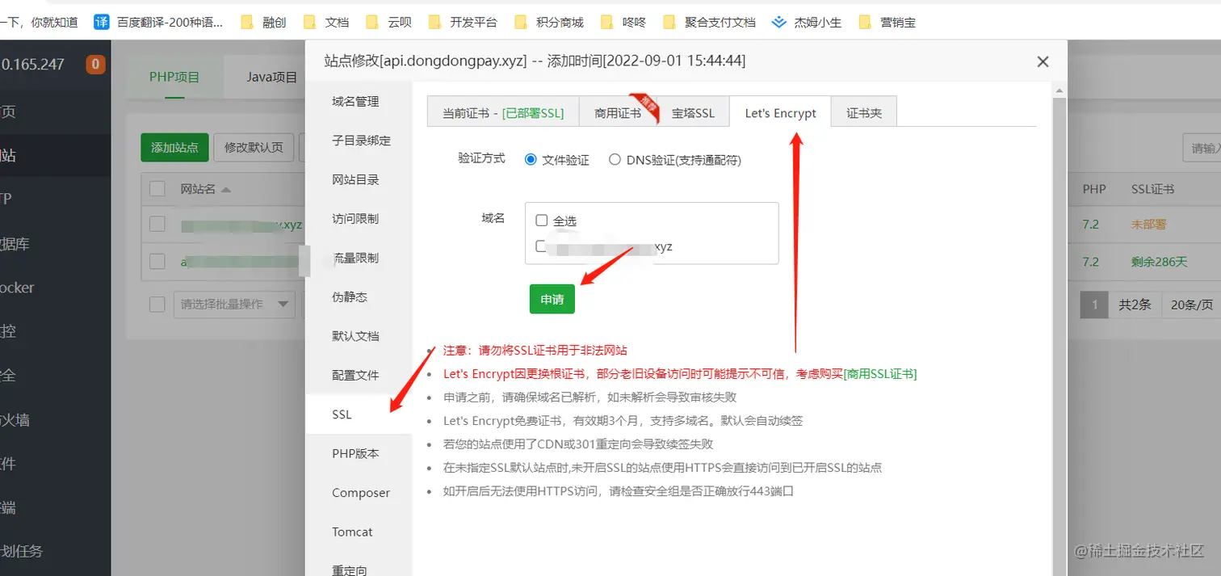Viewport: 1221px width, 576px height.
Task: Click the SSL证书 column header
Action: click(1152, 189)
